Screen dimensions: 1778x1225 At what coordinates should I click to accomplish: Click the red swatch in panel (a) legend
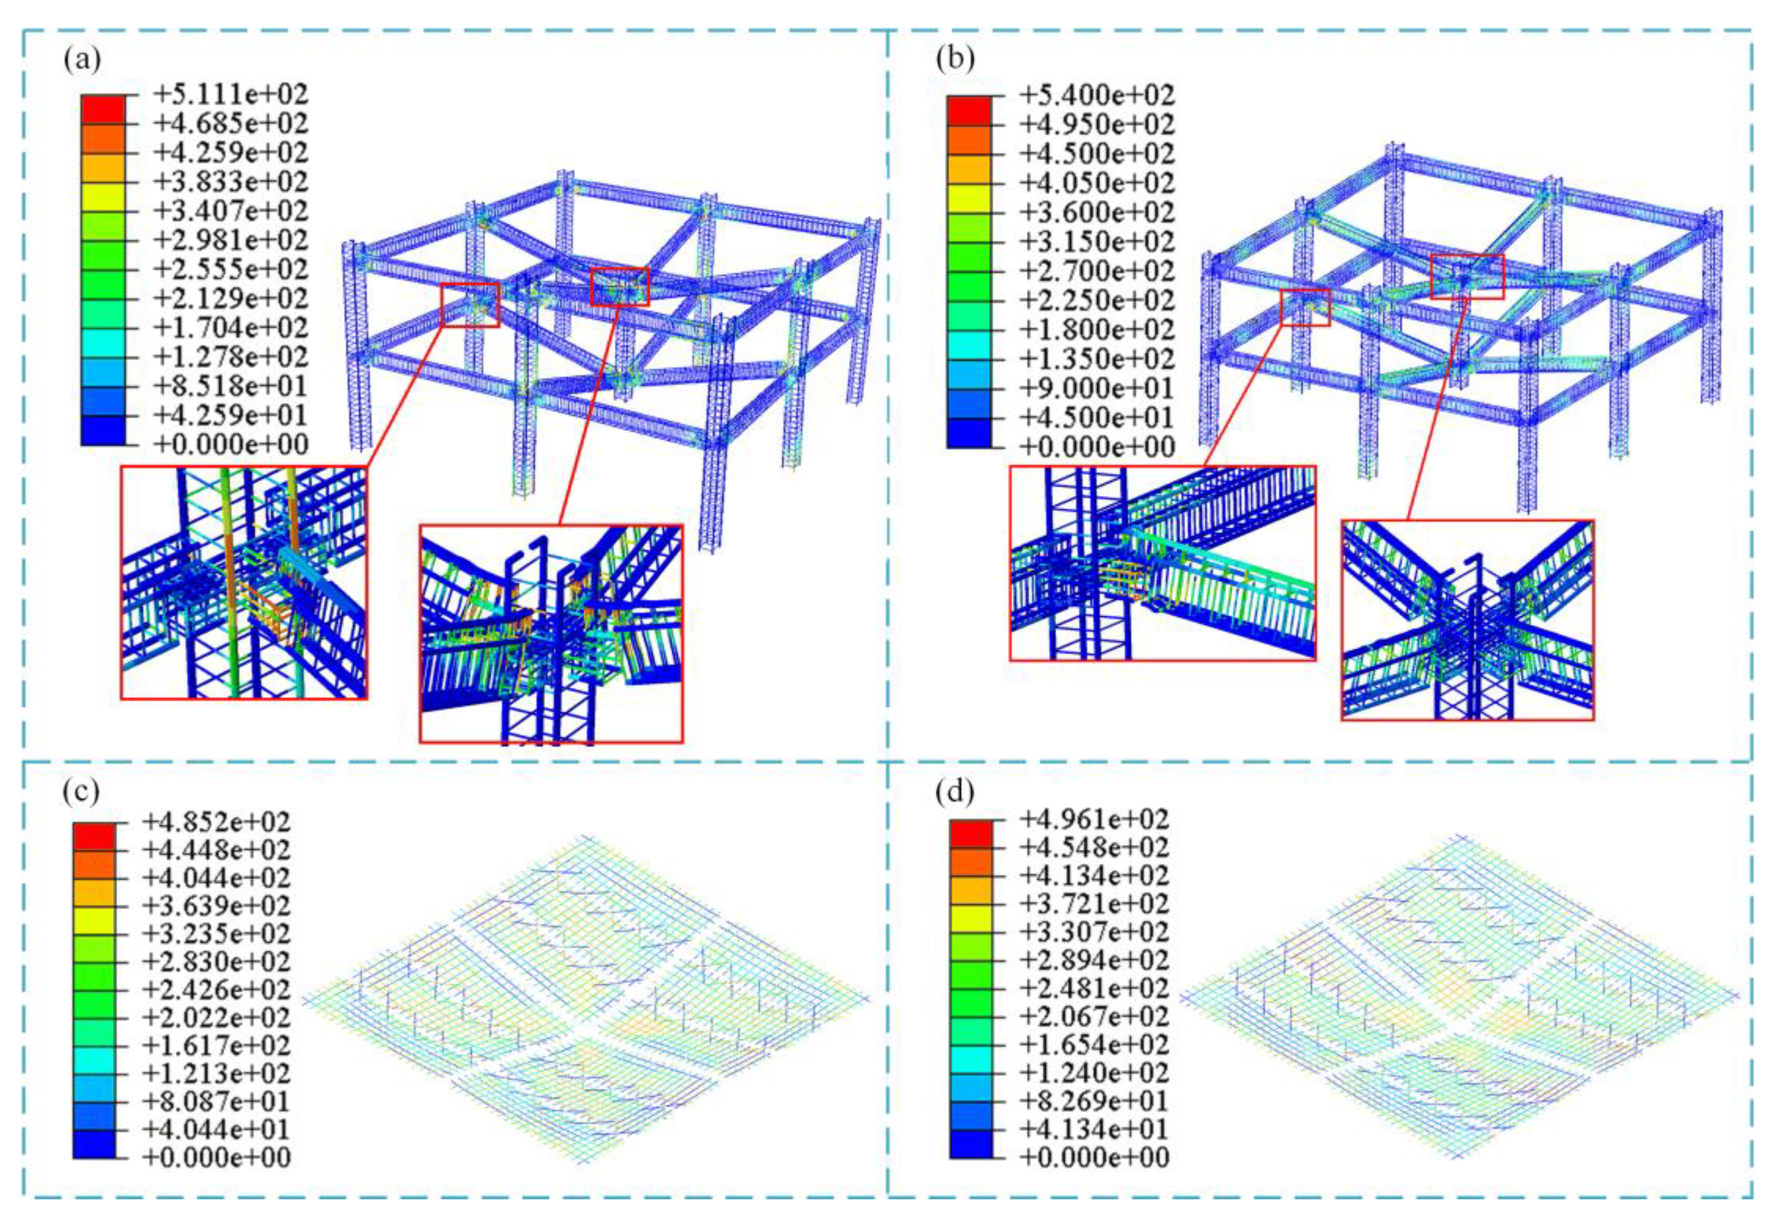click(x=103, y=109)
